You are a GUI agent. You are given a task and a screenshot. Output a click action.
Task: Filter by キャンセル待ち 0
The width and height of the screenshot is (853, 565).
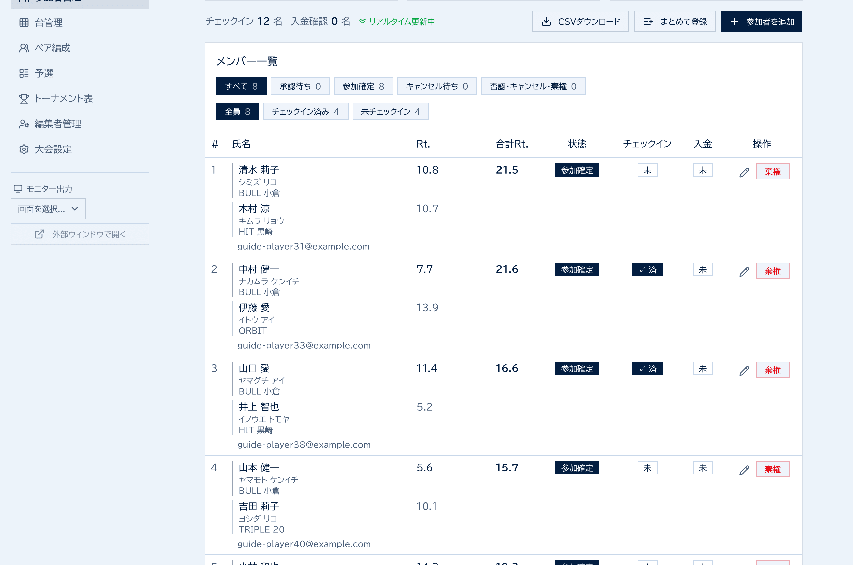tap(437, 86)
